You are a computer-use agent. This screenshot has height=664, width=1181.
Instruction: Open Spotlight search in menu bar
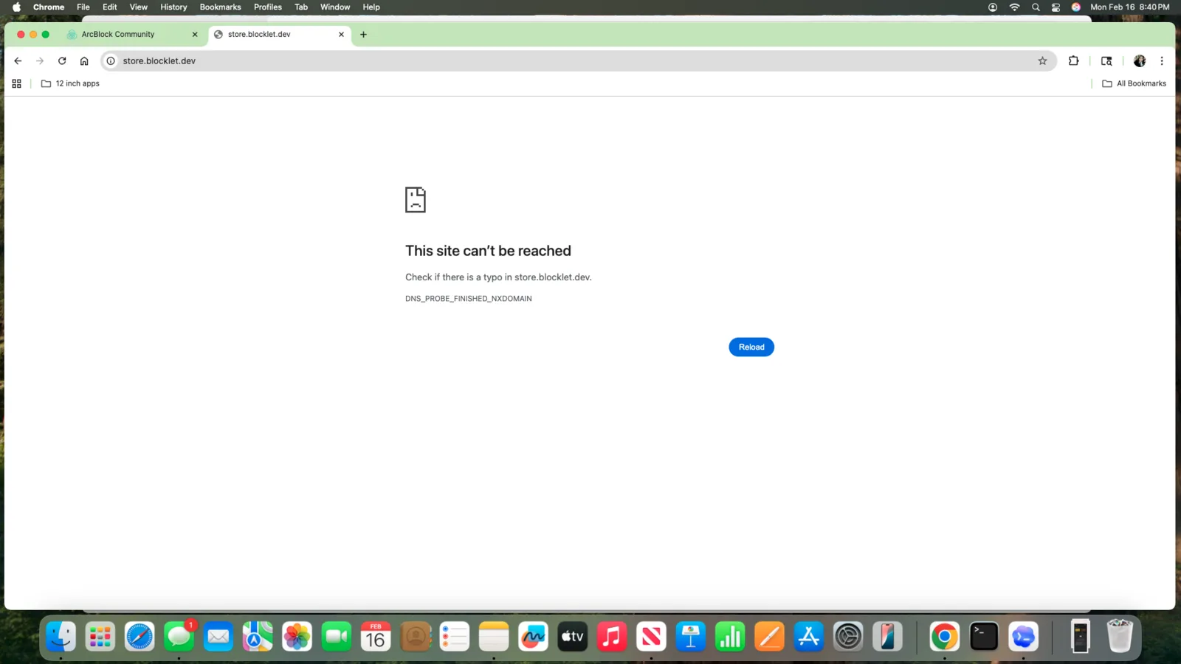pos(1036,7)
